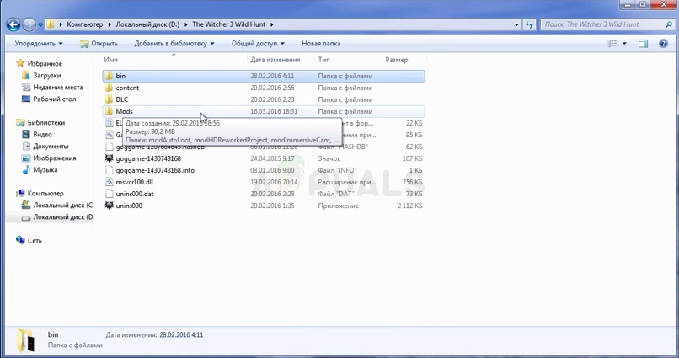The height and width of the screenshot is (358, 679).
Task: Click the bin folder name
Action: tap(120, 76)
